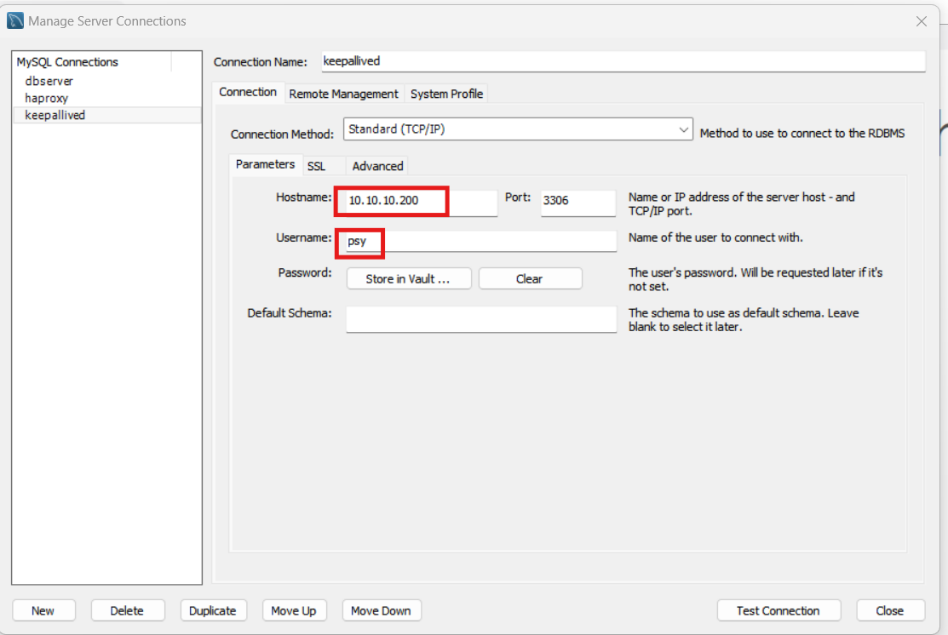Open the Remote Management tab
Viewport: 948px width, 635px height.
click(343, 94)
